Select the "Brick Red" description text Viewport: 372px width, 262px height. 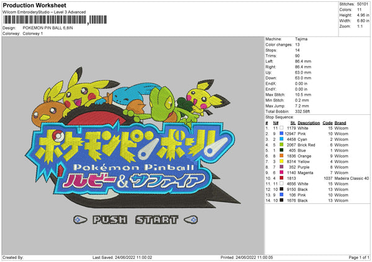click(306, 145)
